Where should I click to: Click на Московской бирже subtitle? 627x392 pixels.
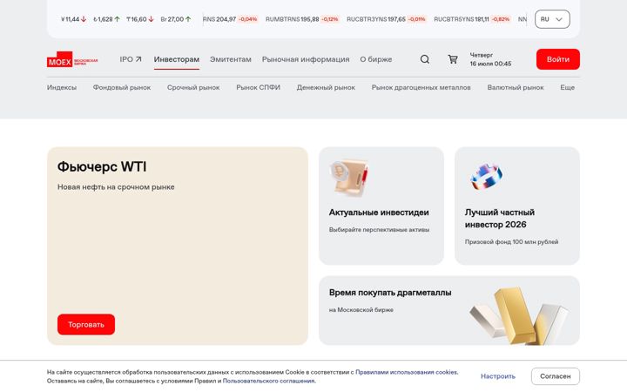pyautogui.click(x=361, y=309)
